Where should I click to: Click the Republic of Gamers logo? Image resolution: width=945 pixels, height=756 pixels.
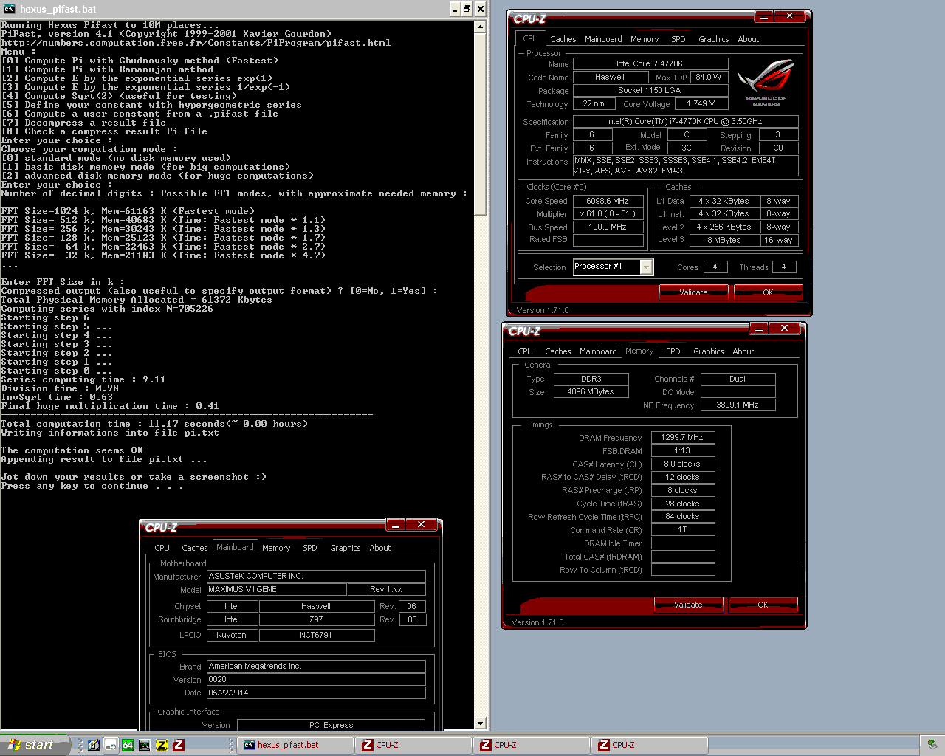pos(766,82)
